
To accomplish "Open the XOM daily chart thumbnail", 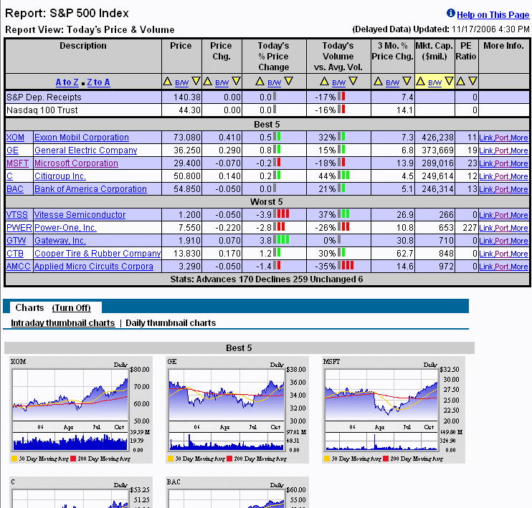I will pos(81,410).
